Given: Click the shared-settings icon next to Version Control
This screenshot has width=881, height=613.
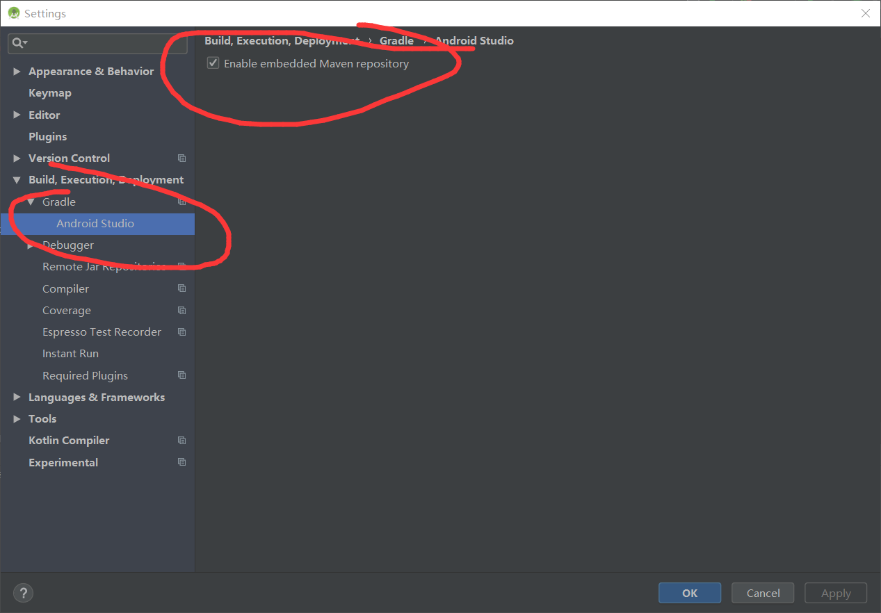Looking at the screenshot, I should 181,158.
